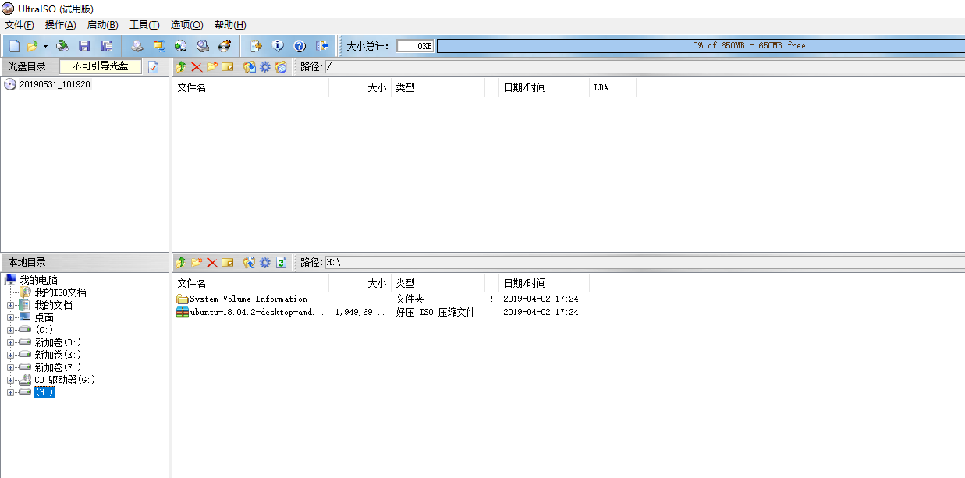Click the Set boot file icon in image pane
The height and width of the screenshot is (478, 965).
pyautogui.click(x=281, y=67)
